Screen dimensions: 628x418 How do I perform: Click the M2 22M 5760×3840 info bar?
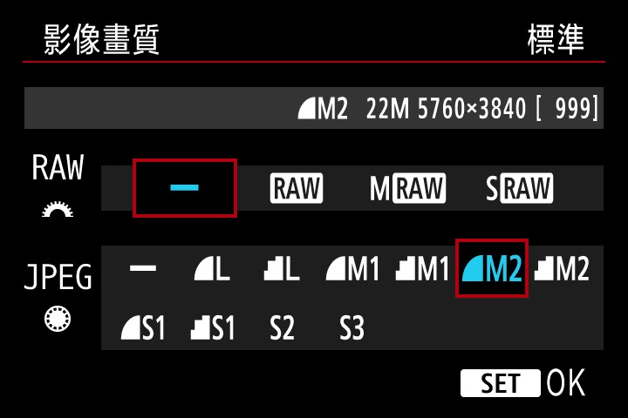point(314,108)
